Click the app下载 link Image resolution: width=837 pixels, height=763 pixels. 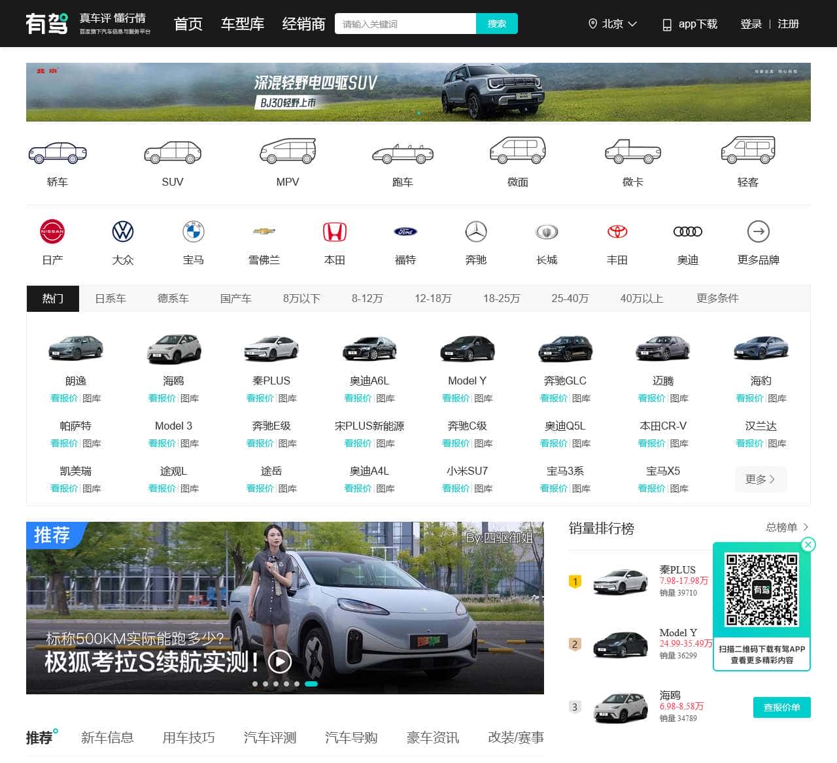click(698, 24)
